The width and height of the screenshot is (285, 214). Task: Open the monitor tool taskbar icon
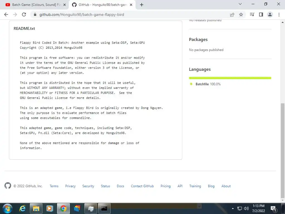point(91,208)
